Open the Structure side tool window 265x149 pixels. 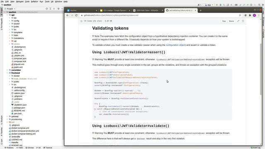[2, 120]
